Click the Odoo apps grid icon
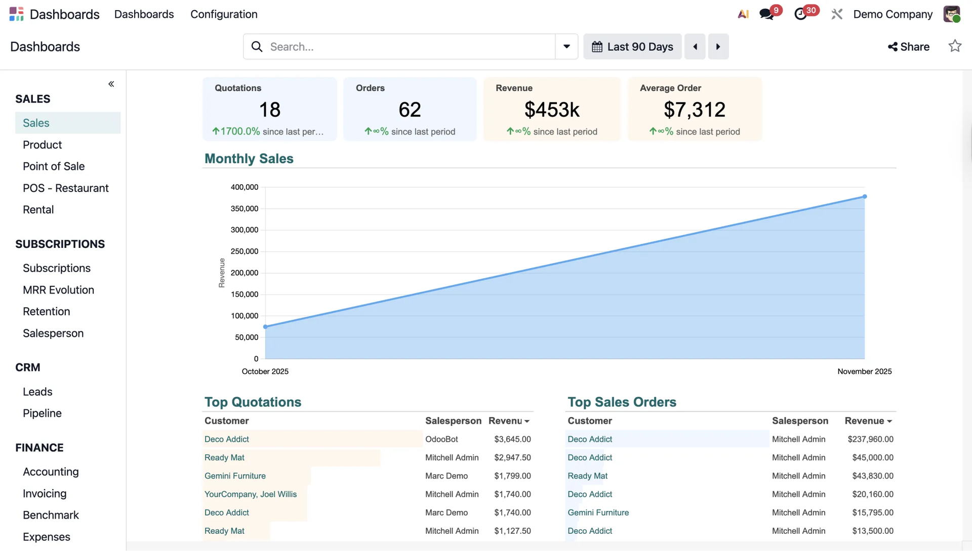Image resolution: width=972 pixels, height=551 pixels. click(x=16, y=14)
